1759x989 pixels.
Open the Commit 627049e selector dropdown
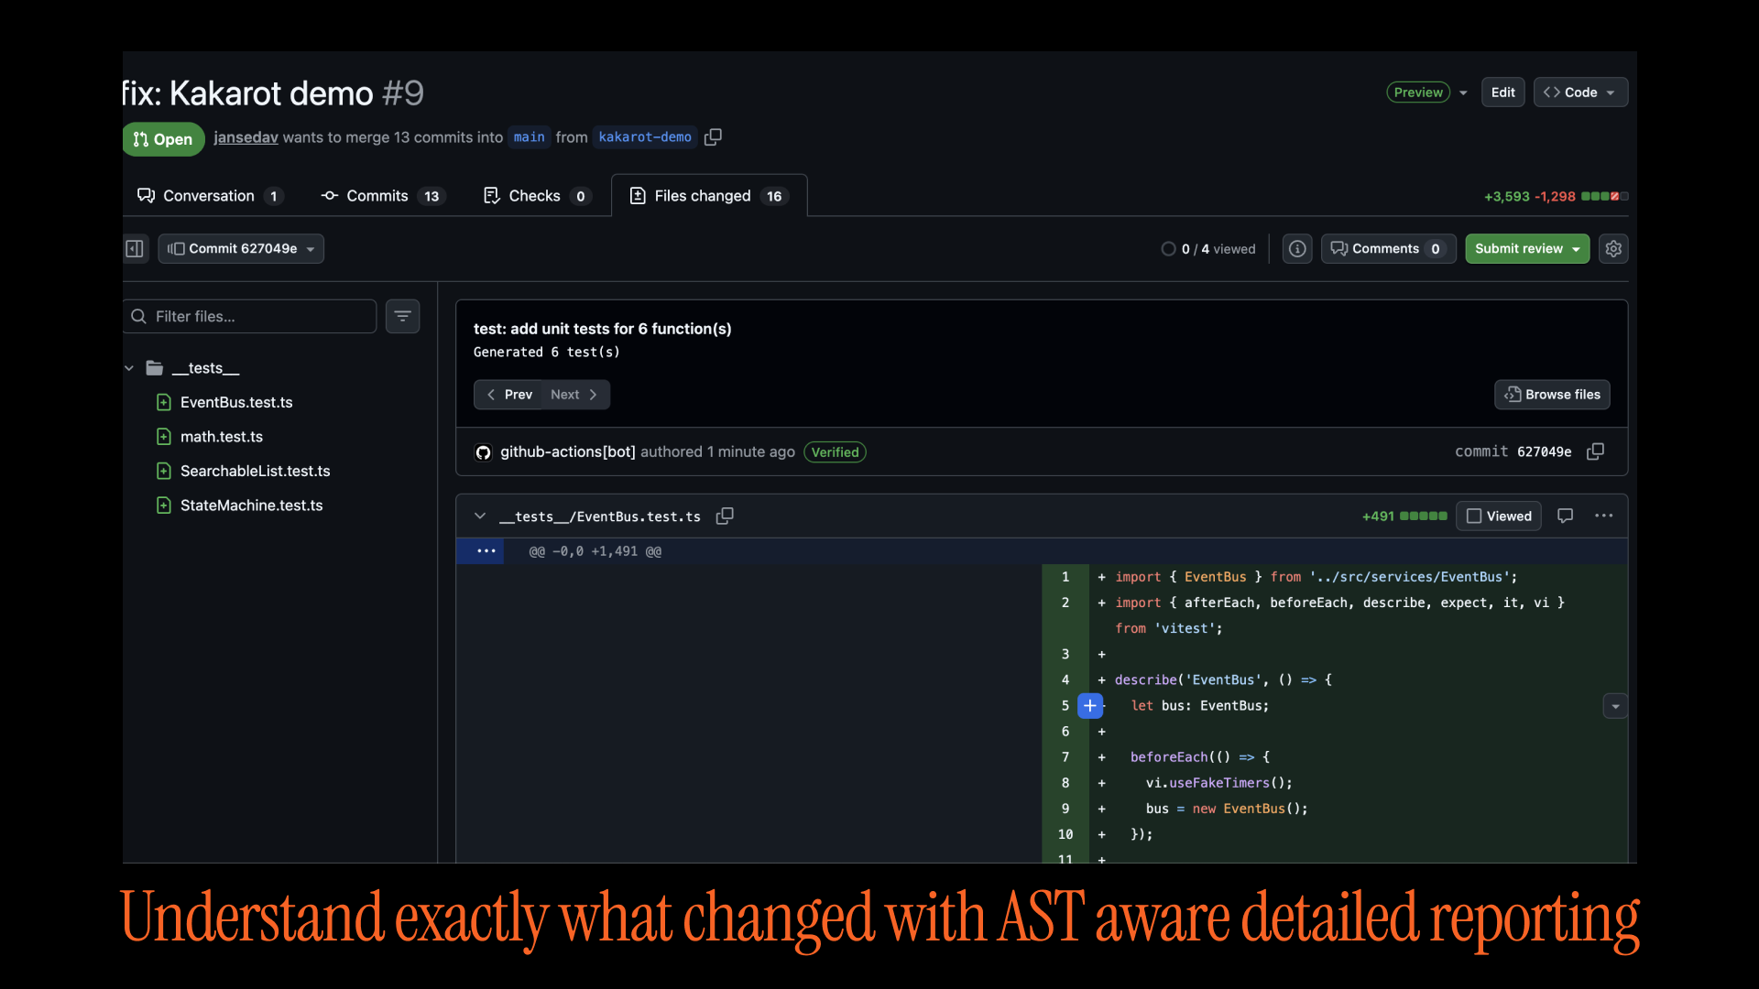241,249
